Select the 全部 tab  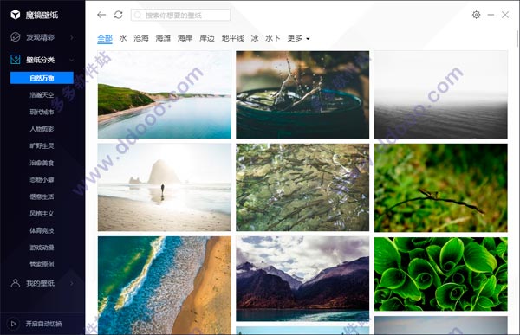coord(105,38)
